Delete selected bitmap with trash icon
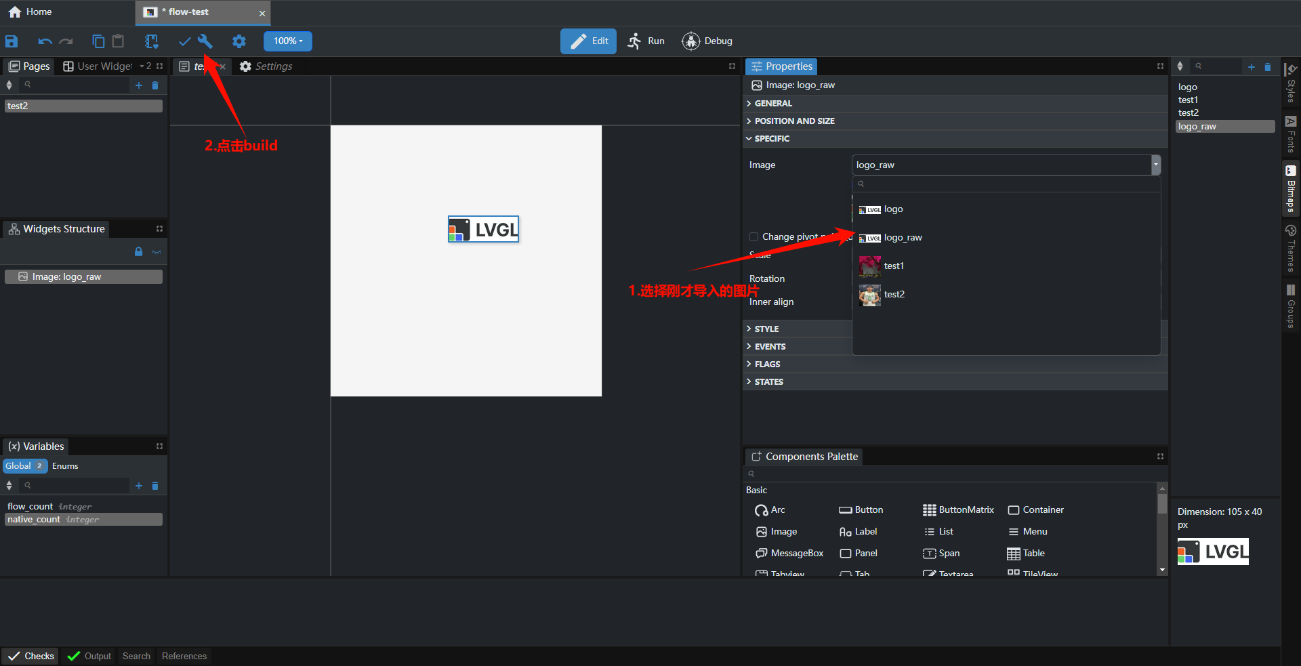1301x666 pixels. (1268, 67)
